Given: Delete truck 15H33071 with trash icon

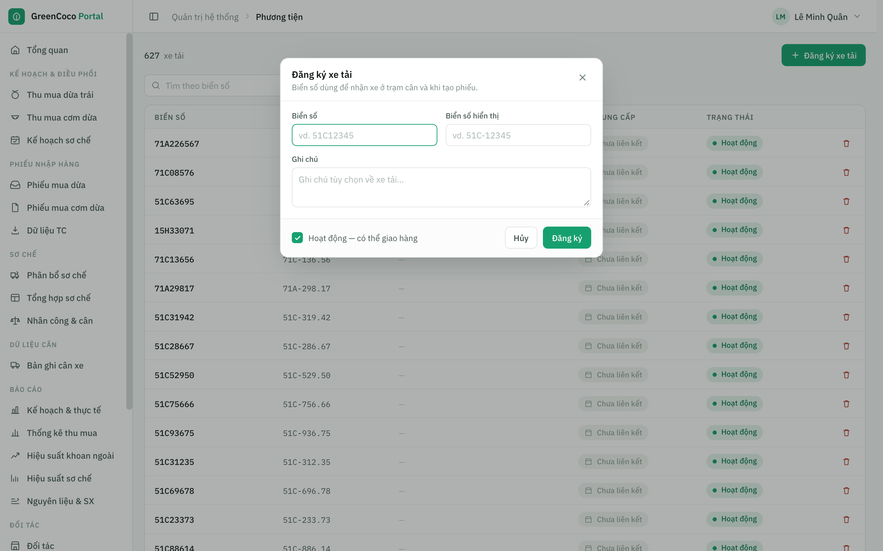Looking at the screenshot, I should click(x=846, y=230).
